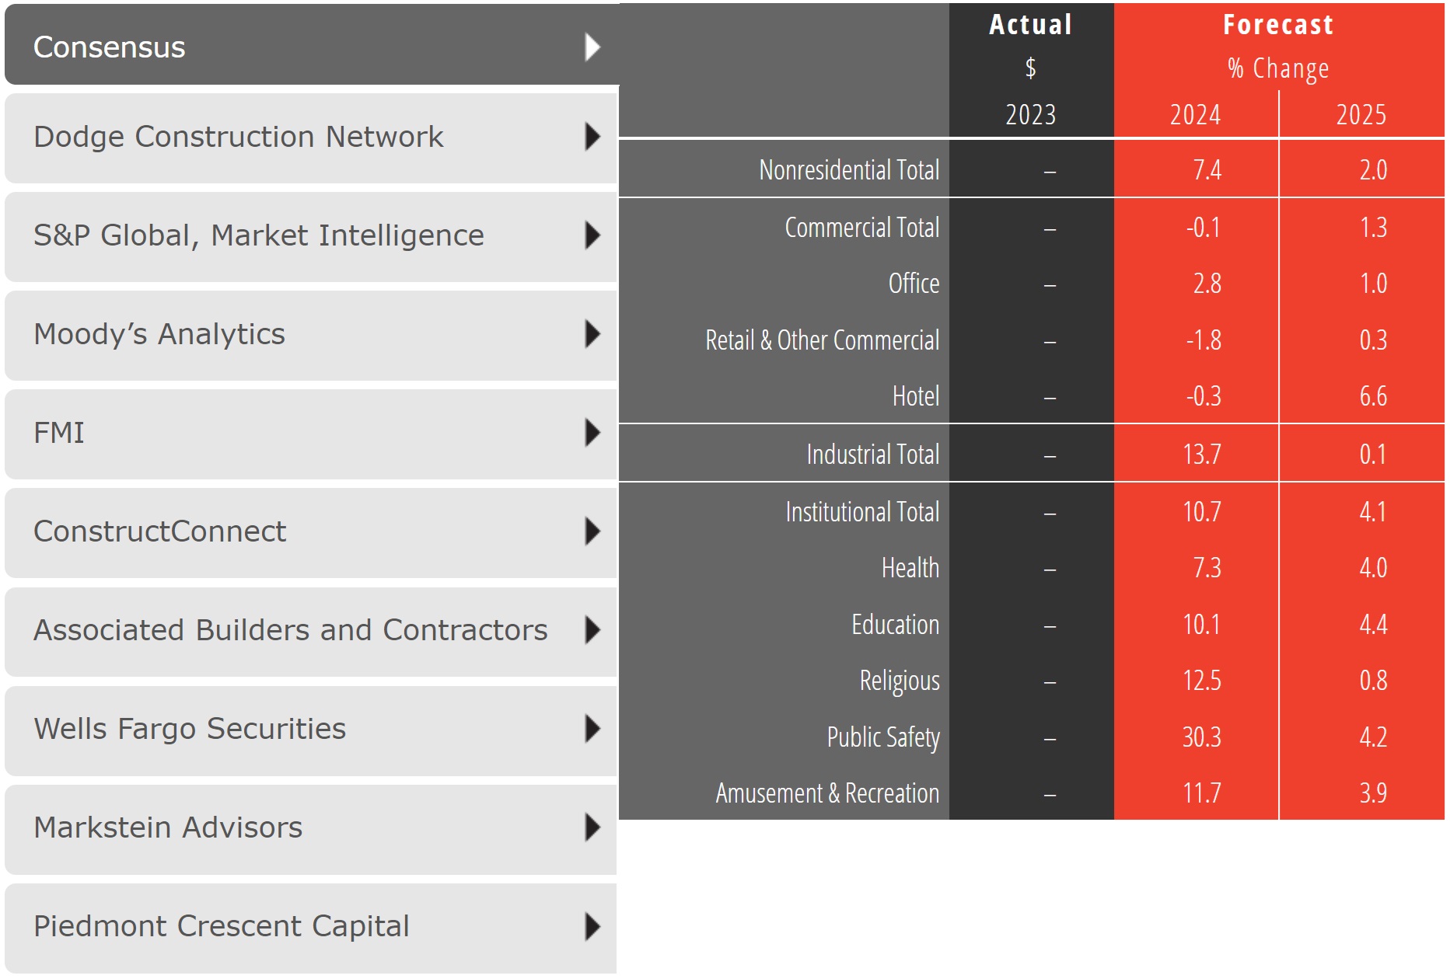
Task: Click the arrow beside Associated Builders and Contractors
Action: (592, 630)
